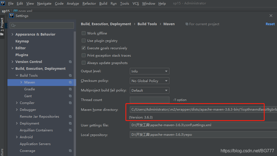Image resolution: width=277 pixels, height=156 pixels.
Task: Click project-level icon beside Remote Jar Repositories
Action: pos(70,117)
